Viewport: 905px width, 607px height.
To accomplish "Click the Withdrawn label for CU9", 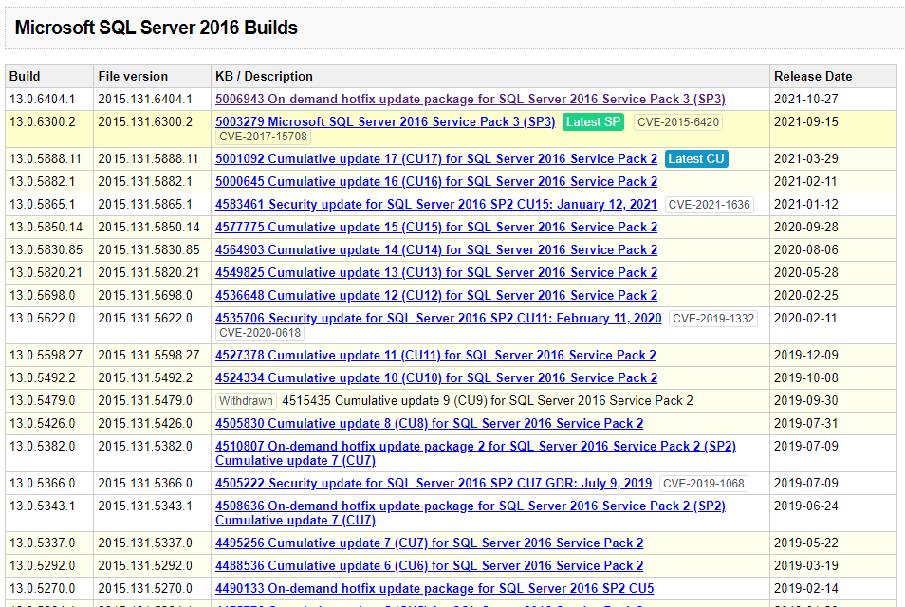I will [246, 401].
